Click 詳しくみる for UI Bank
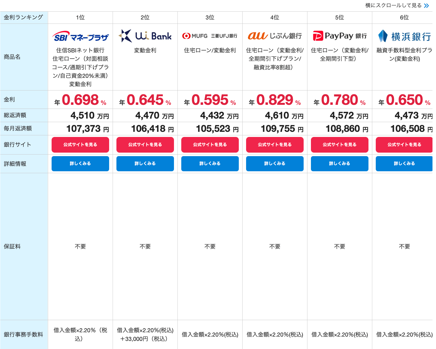Viewport: 436px width, 349px height. pos(145,164)
